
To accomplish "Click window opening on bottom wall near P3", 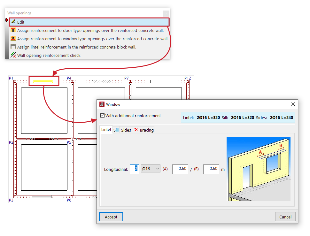I will tap(42, 197).
